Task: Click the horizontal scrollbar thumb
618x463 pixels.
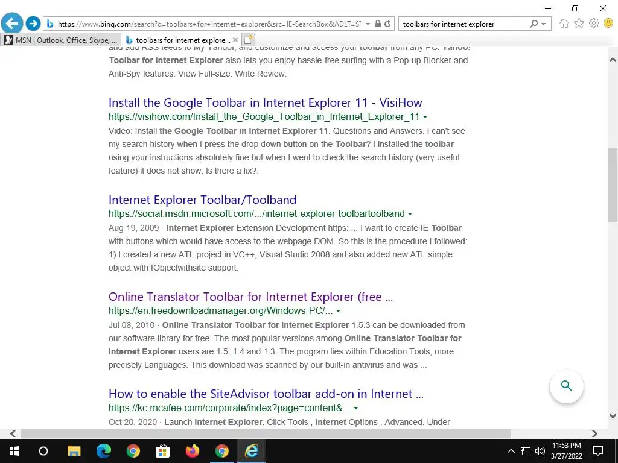Action: pyautogui.click(x=266, y=434)
